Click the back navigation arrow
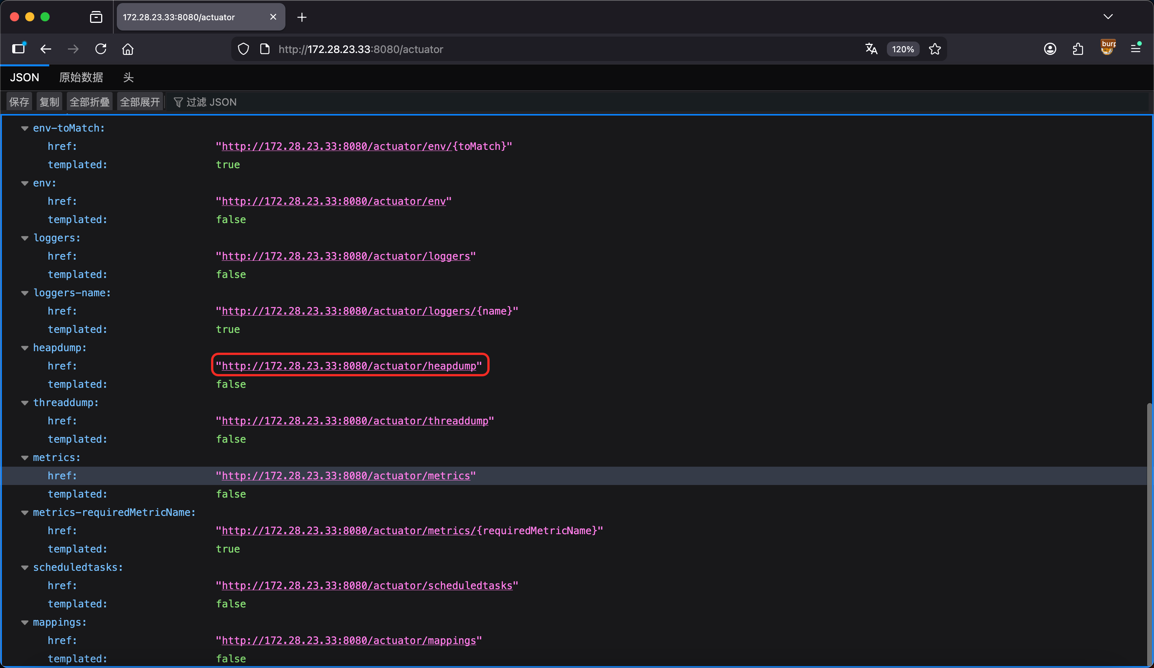Screen dimensions: 1154x668 [46, 49]
